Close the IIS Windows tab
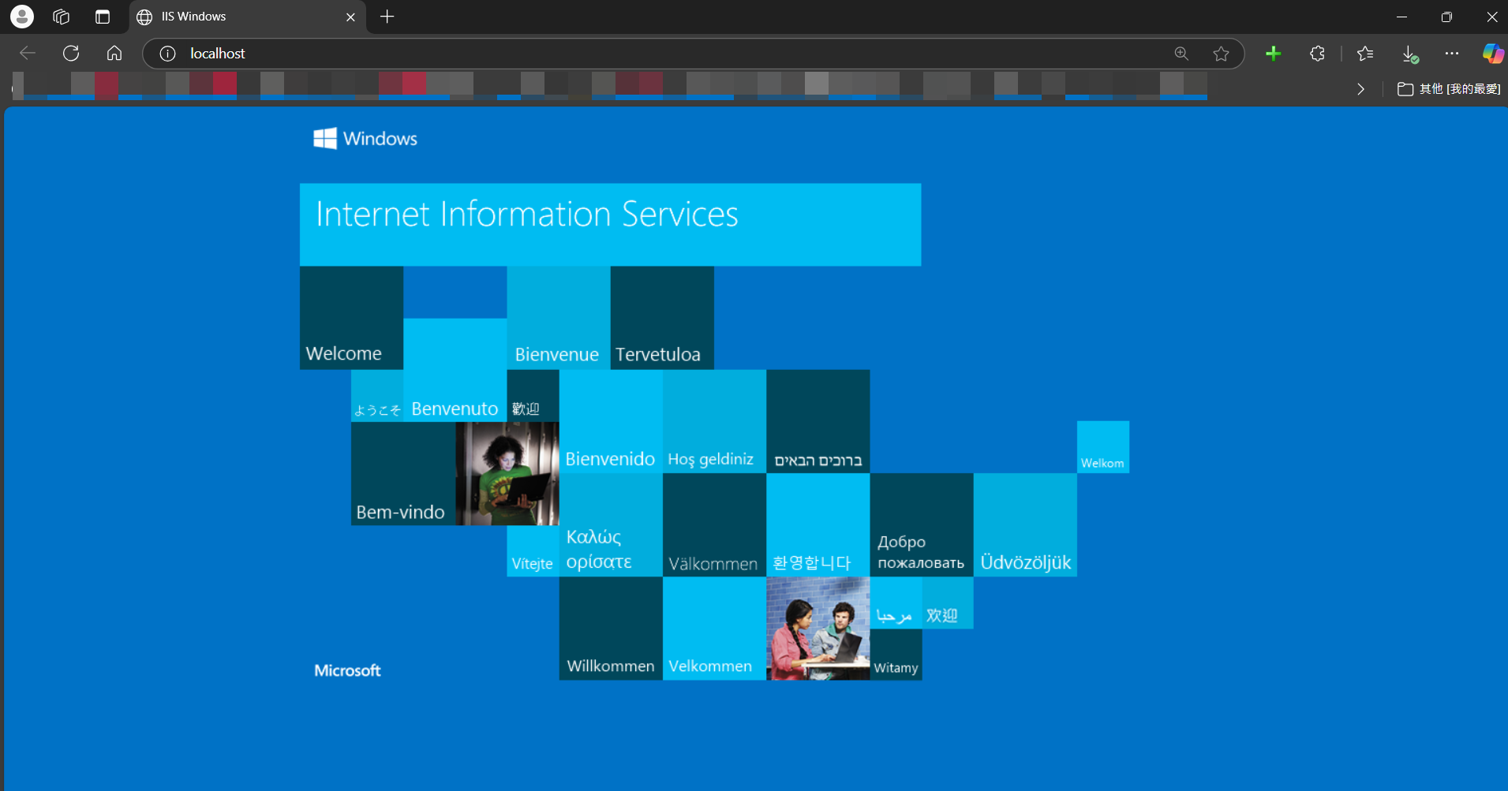Screen dimensions: 1508x791 click(350, 17)
